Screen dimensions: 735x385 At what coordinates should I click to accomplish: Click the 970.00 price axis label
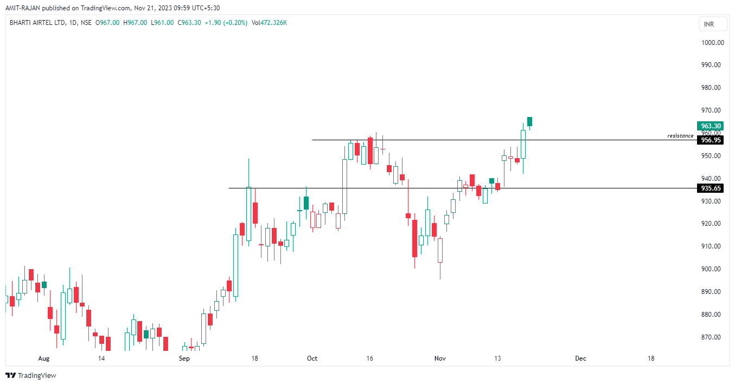click(711, 110)
